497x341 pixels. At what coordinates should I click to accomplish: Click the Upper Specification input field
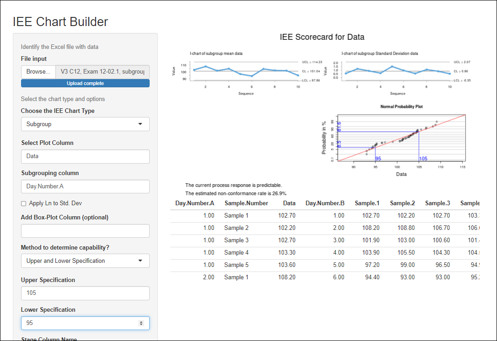coord(85,293)
